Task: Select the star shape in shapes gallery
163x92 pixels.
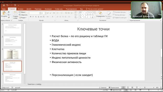Action: [x=92, y=17]
